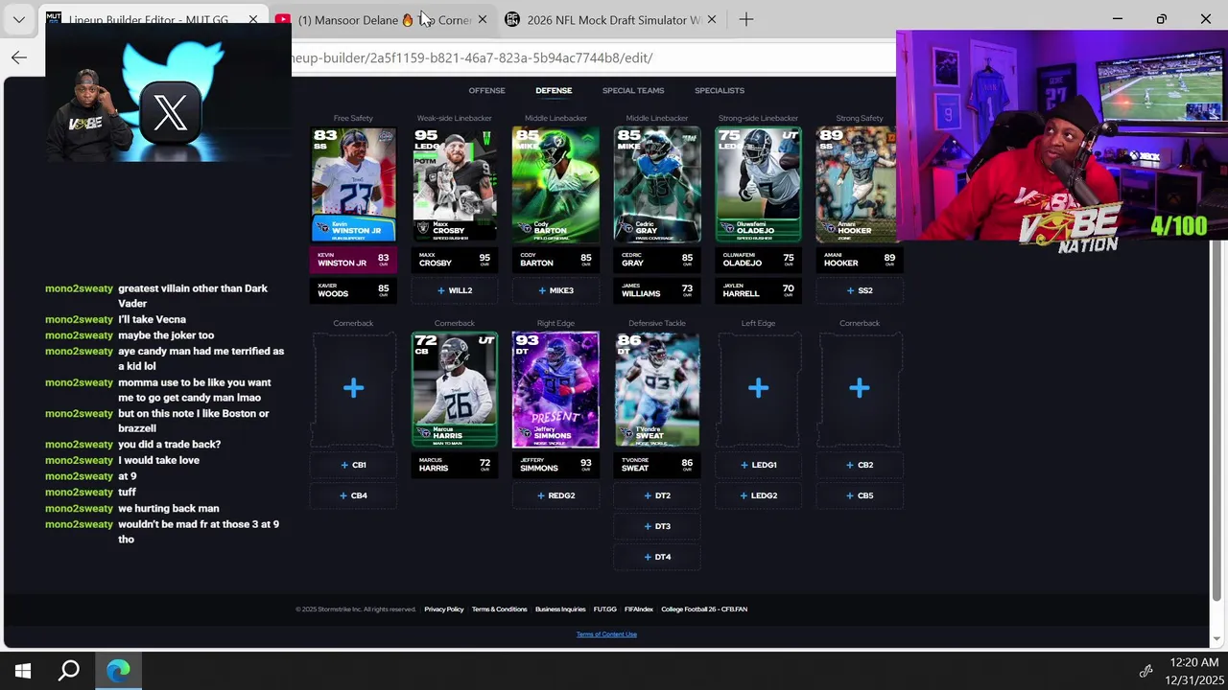Open the Terms & Conditions link
The image size is (1228, 690).
pos(499,609)
